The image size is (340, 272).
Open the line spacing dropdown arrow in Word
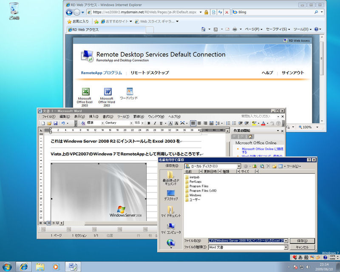click(x=222, y=123)
